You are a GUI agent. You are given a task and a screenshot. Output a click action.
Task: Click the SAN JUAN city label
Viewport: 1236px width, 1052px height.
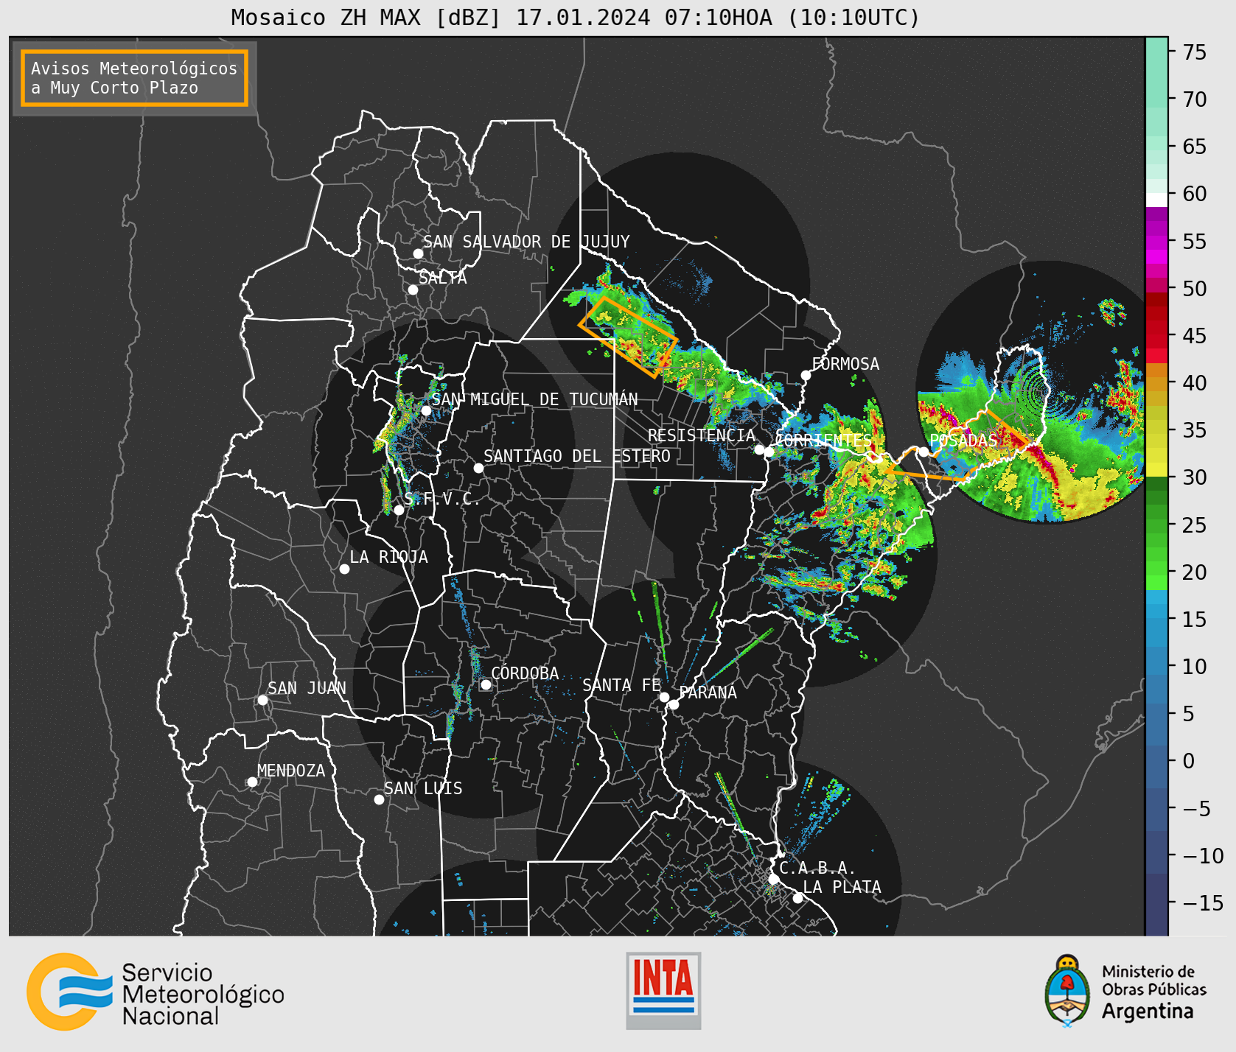[x=307, y=688]
